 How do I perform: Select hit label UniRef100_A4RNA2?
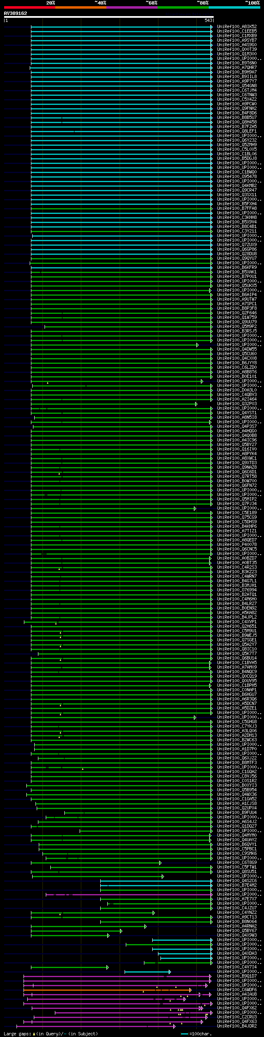click(237, 926)
